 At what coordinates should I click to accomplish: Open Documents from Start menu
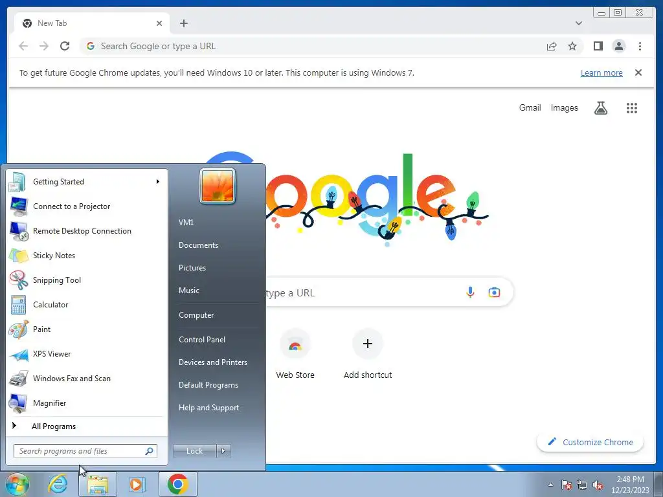[198, 245]
